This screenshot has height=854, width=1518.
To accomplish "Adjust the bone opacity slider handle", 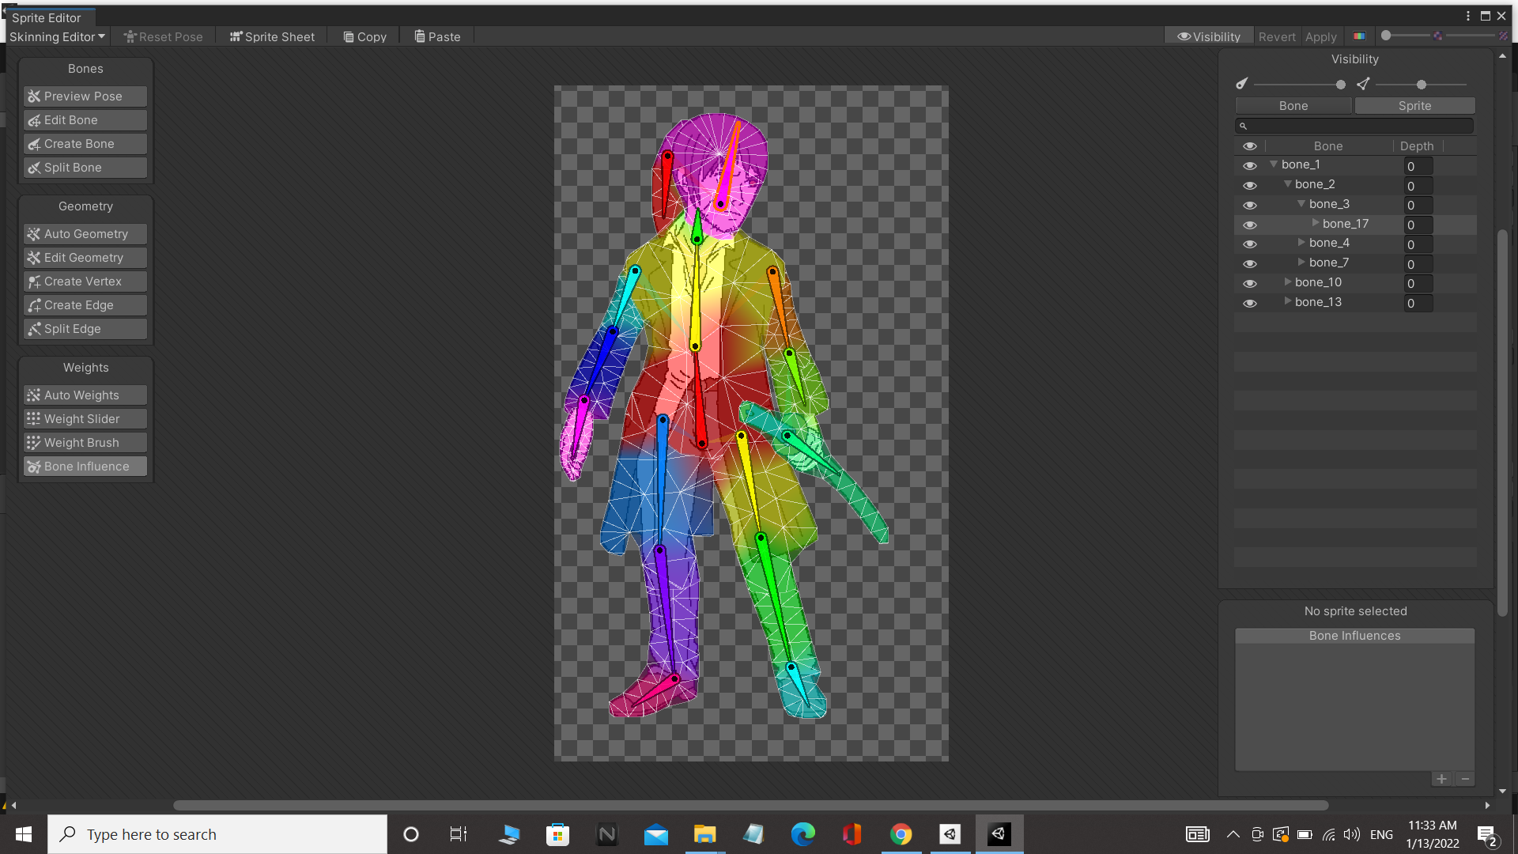I will pyautogui.click(x=1340, y=85).
